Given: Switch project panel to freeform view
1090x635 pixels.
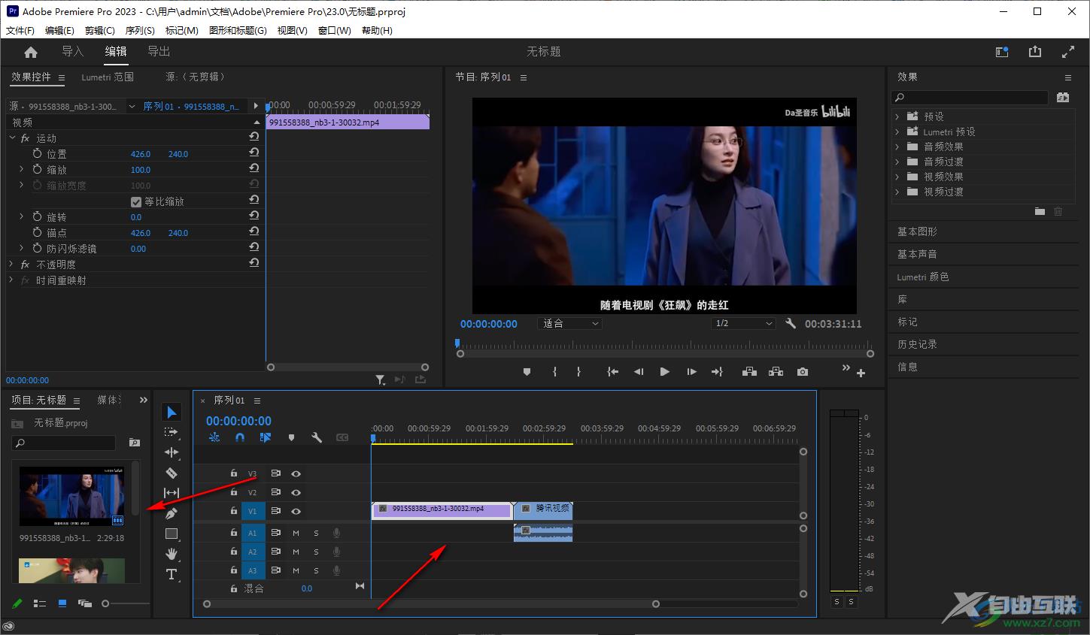Looking at the screenshot, I should point(85,603).
